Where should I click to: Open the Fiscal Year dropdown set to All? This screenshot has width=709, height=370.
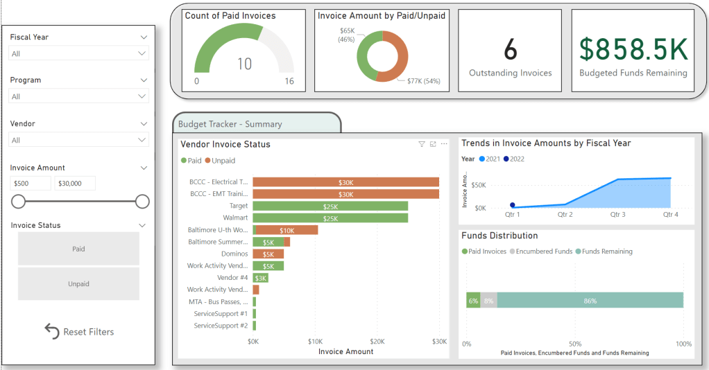click(78, 53)
